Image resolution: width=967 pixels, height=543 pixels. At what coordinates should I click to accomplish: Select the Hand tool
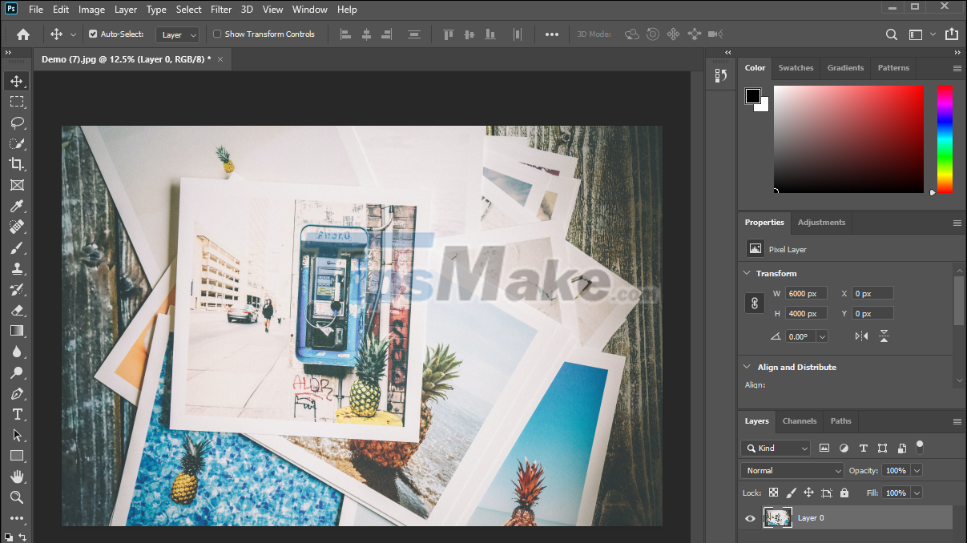pos(17,477)
